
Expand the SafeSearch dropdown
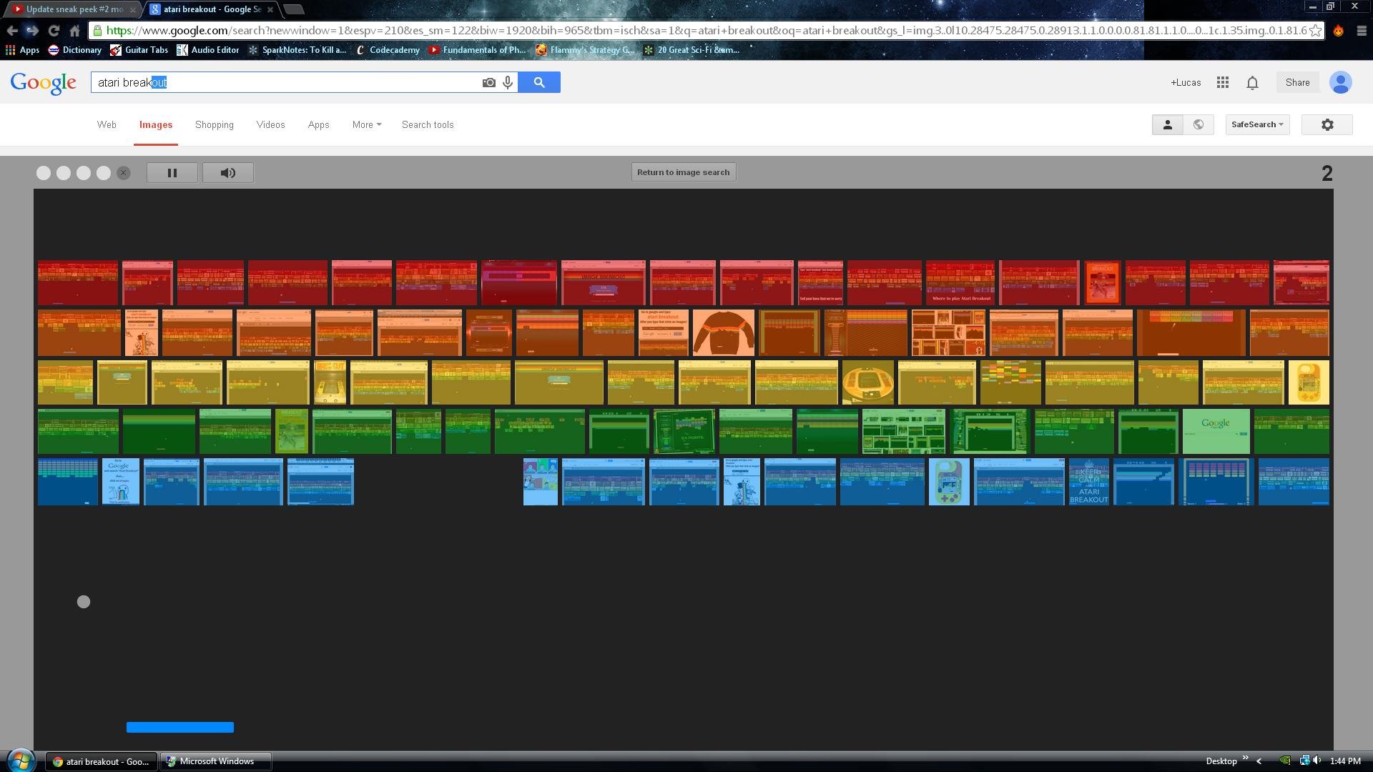[x=1257, y=124]
